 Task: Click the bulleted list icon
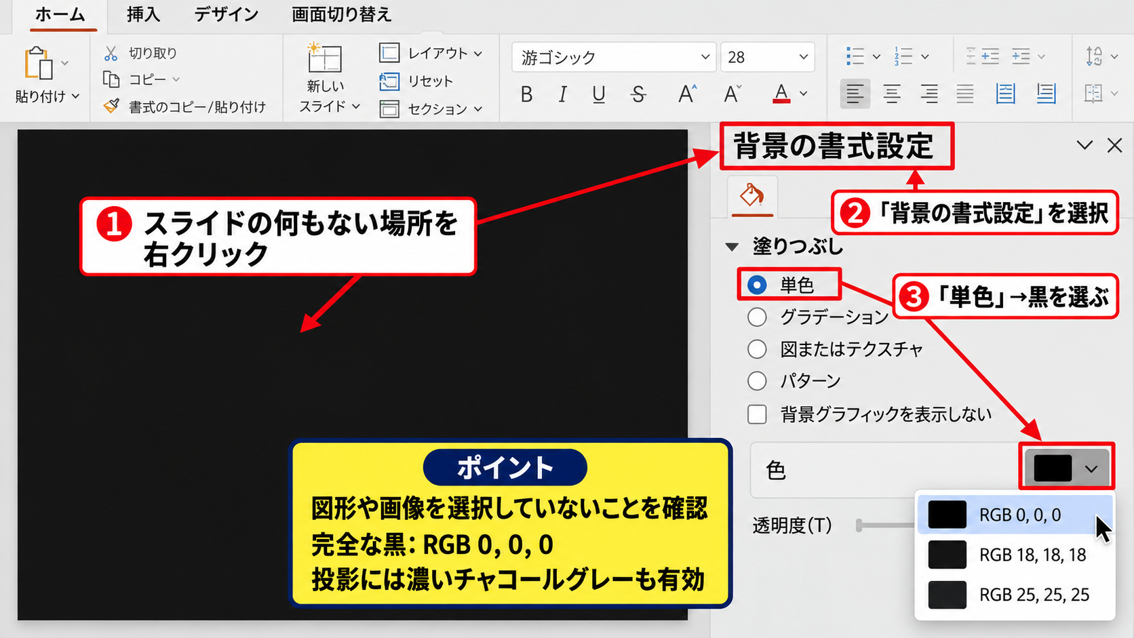click(855, 56)
